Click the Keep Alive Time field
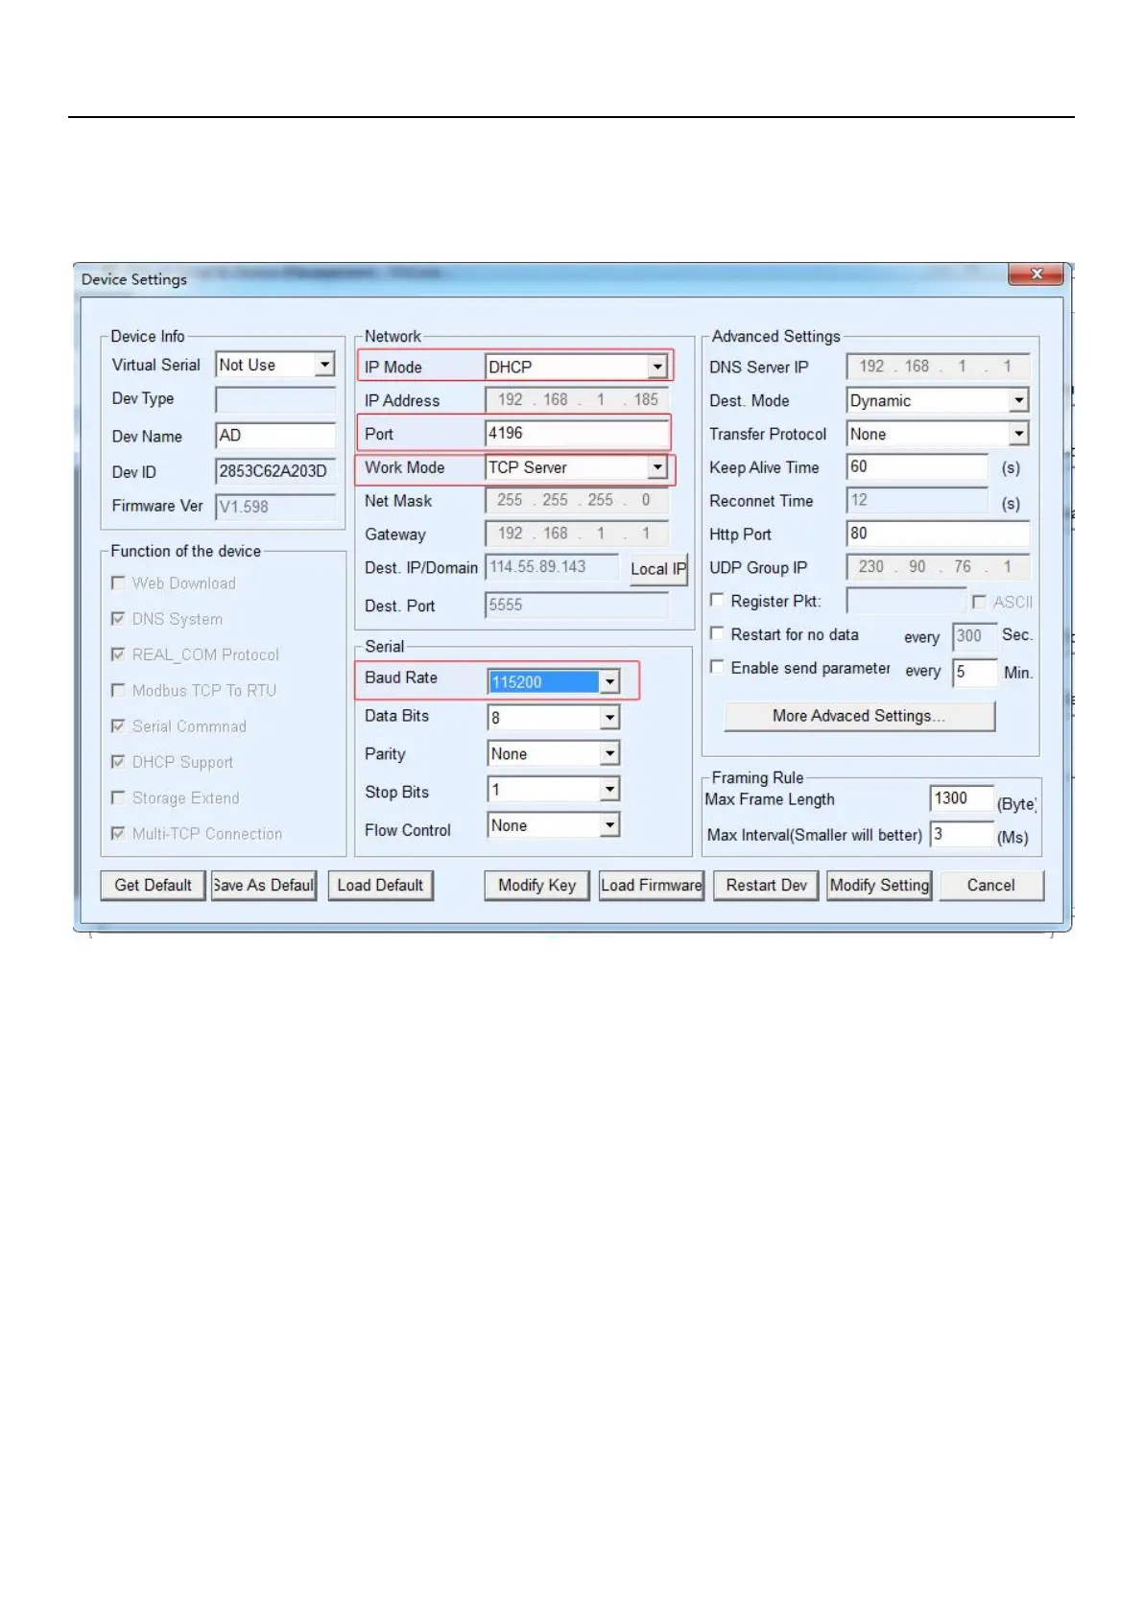The image size is (1143, 1616). point(917,466)
